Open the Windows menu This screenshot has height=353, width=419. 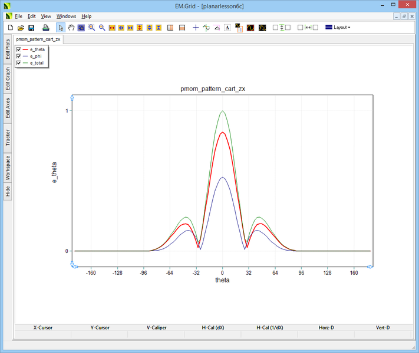(x=66, y=16)
